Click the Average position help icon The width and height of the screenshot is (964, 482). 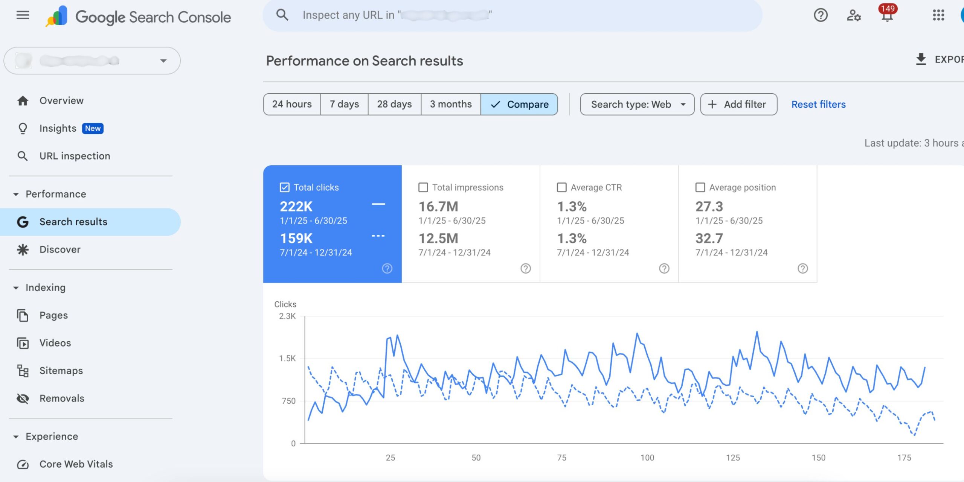click(802, 268)
